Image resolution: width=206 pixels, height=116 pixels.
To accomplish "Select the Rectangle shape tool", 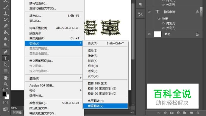I will point(5,71).
